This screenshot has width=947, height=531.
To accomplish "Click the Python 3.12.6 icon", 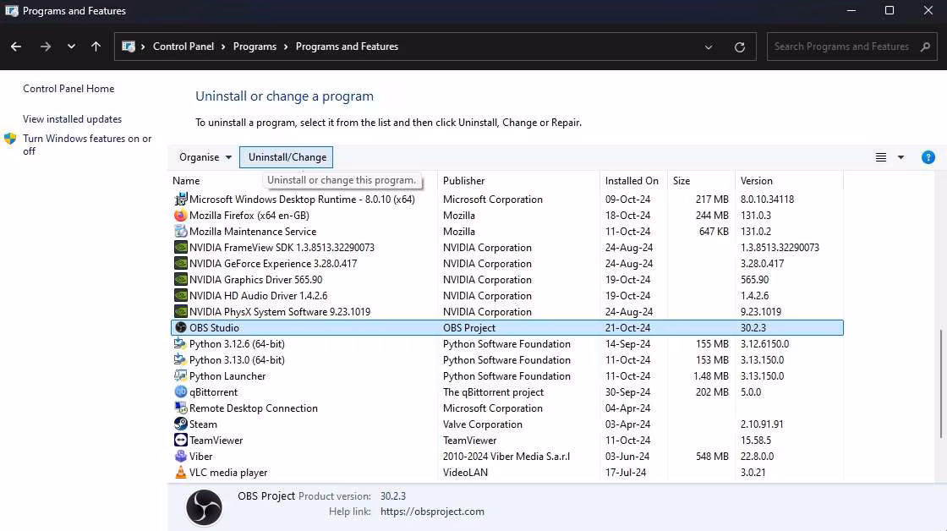I will coord(181,344).
